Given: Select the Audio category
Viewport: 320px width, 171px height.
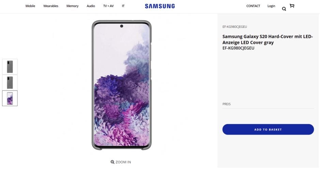Looking at the screenshot, I should click(x=91, y=6).
